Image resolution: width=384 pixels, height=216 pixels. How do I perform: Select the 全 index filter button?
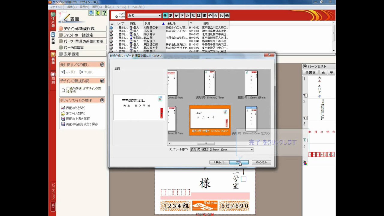tap(165, 16)
